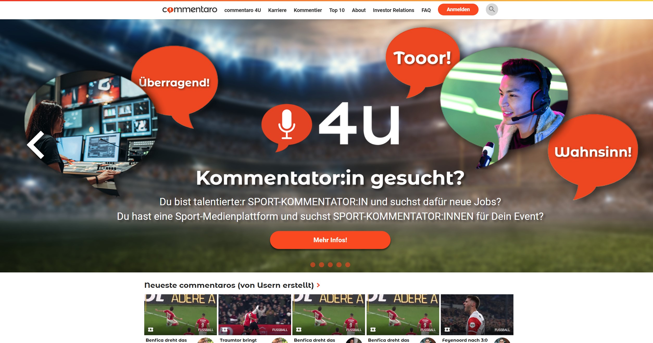Open the FAQ link
The width and height of the screenshot is (653, 343).
(426, 10)
